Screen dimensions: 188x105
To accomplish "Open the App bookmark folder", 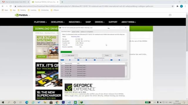I will pyautogui.click(x=13, y=10).
